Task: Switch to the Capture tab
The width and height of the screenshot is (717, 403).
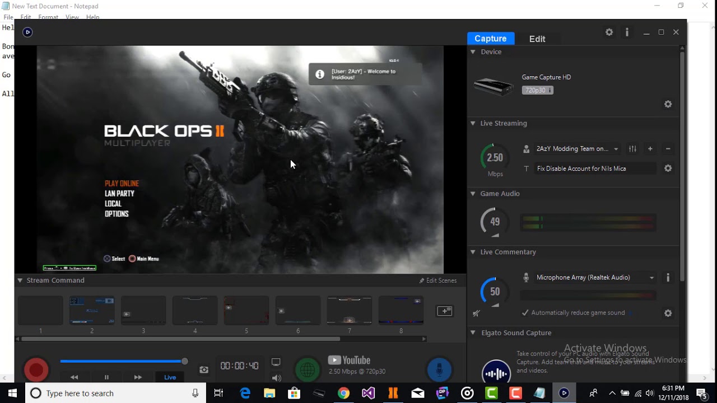Action: (x=491, y=39)
